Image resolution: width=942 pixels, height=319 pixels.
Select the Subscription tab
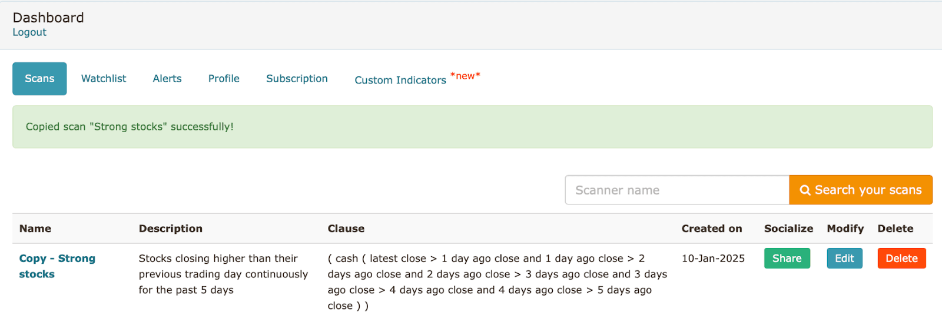click(x=297, y=79)
